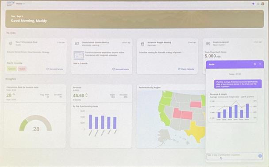Open Schedule Budget Meeting card title

tap(159, 42)
